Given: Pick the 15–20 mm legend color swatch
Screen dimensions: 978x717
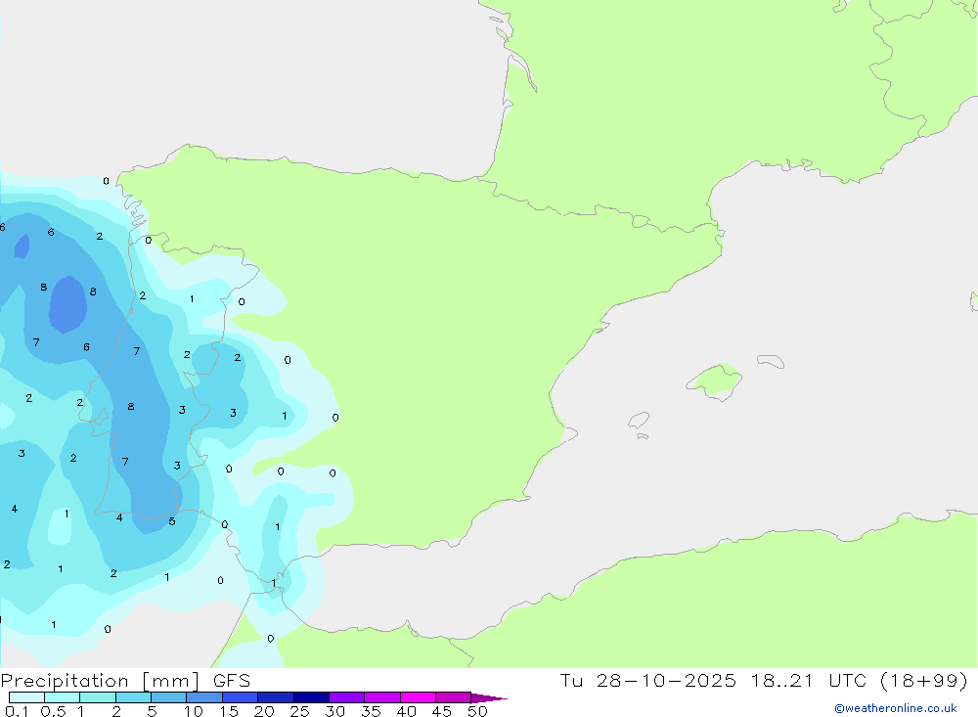Looking at the screenshot, I should point(241,697).
